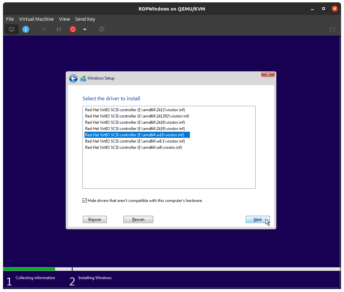This screenshot has height=292, width=344.
Task: Open the View menu
Action: (x=64, y=19)
